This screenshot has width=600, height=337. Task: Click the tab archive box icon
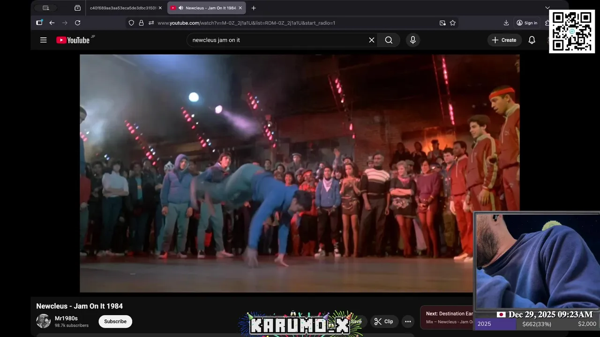[x=77, y=8]
